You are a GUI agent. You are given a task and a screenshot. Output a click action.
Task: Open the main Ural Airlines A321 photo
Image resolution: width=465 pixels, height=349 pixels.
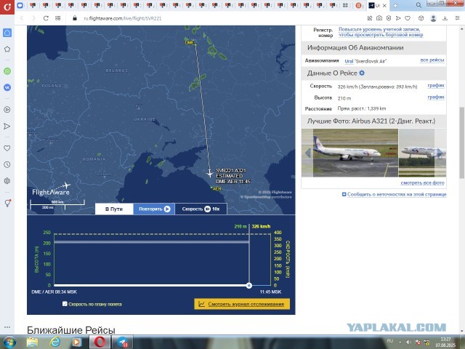(355, 153)
